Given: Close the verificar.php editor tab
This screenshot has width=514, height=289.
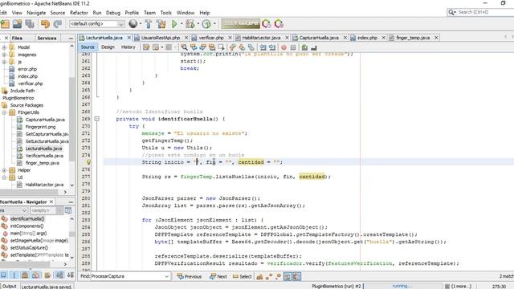Looking at the screenshot, I should tap(230, 38).
